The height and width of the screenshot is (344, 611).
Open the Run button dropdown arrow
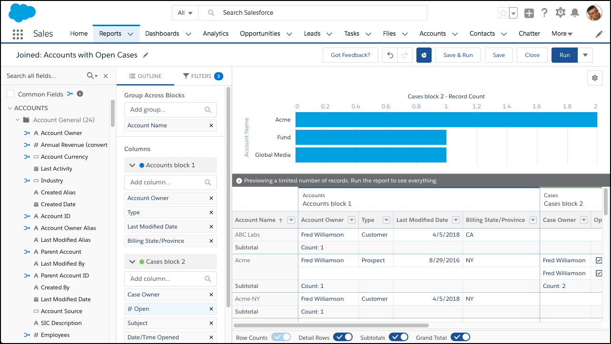585,55
